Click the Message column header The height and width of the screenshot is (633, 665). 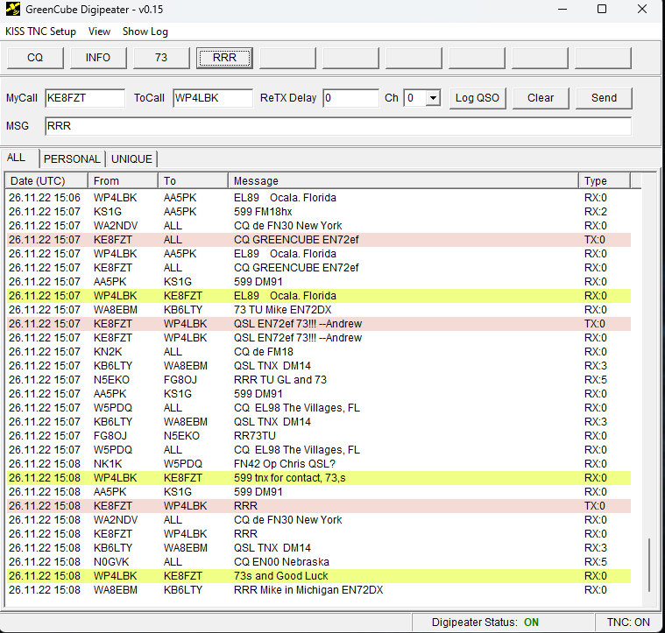tap(403, 181)
